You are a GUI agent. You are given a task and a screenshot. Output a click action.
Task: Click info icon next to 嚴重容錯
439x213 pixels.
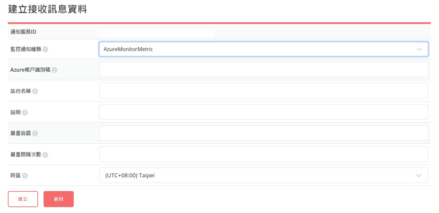35,133
